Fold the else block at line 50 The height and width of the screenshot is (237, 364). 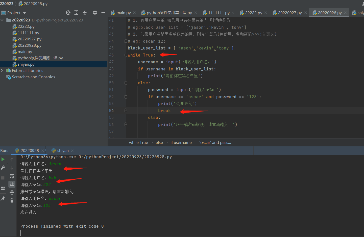click(x=126, y=83)
